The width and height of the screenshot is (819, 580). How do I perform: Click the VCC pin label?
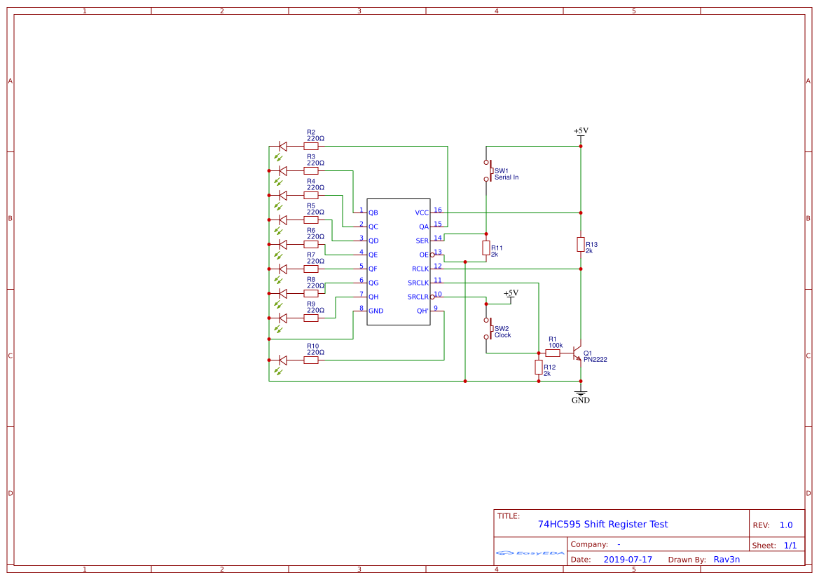point(422,213)
